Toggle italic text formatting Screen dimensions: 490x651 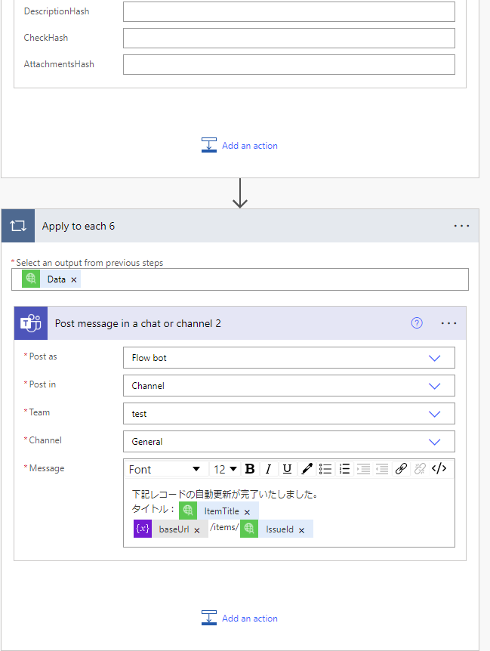pos(268,469)
